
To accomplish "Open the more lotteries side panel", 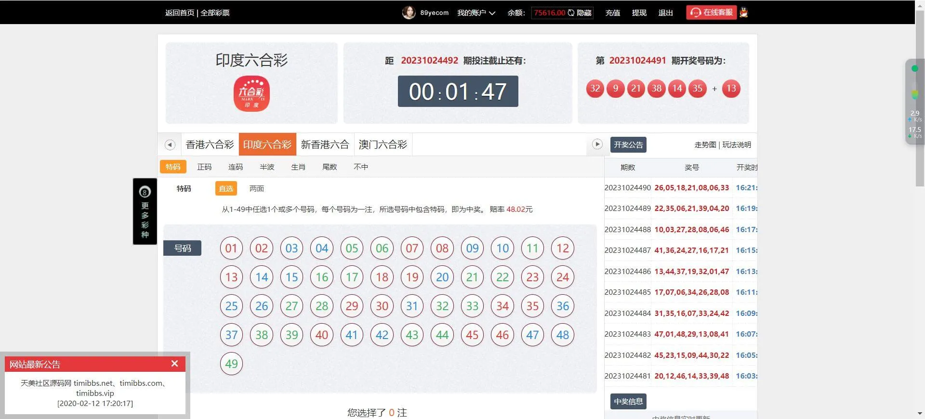I will pyautogui.click(x=145, y=211).
